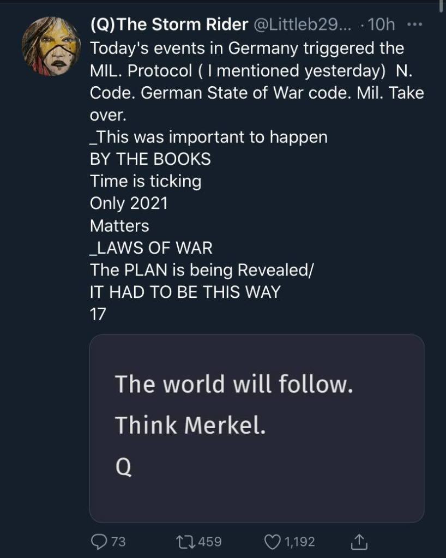Click the "IT HAD TO BE THIS WAY" line
Viewport: 446px width, 558px height.
pos(185,292)
